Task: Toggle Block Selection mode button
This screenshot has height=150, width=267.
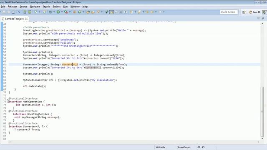Action: (x=121, y=12)
